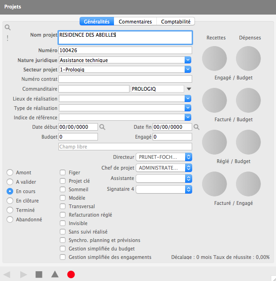Go to next record with right arrow
Screen dimensions: 276x281
[x=24, y=274]
